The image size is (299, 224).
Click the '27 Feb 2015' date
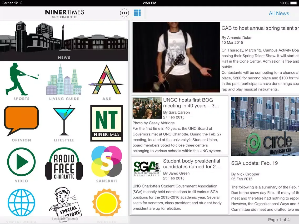(174, 117)
